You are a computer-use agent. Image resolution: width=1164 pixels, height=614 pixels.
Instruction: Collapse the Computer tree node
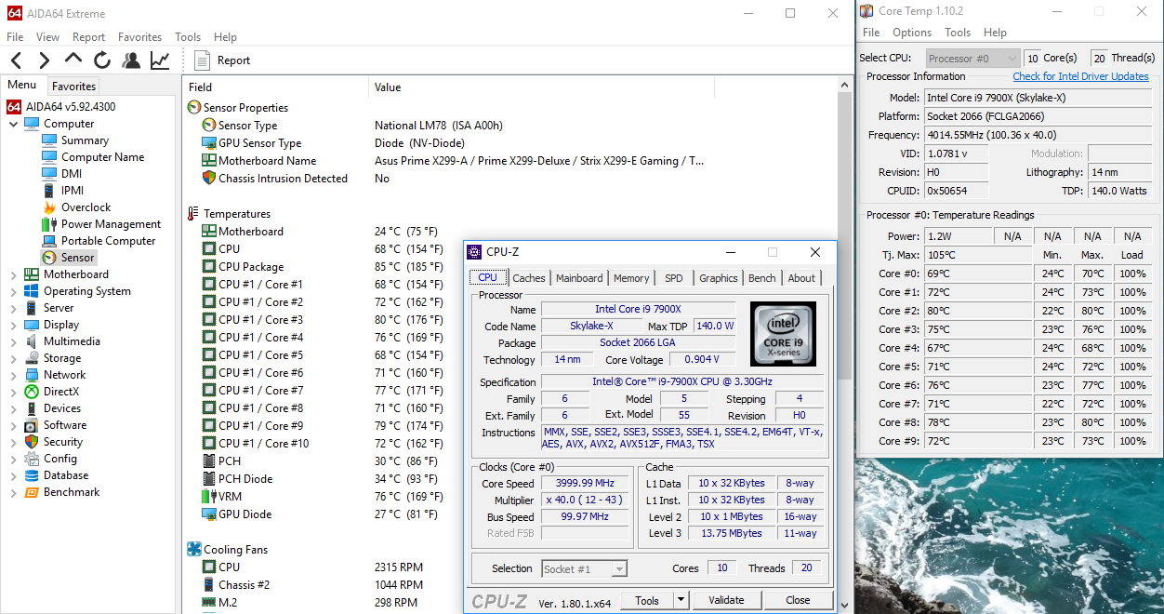(14, 124)
